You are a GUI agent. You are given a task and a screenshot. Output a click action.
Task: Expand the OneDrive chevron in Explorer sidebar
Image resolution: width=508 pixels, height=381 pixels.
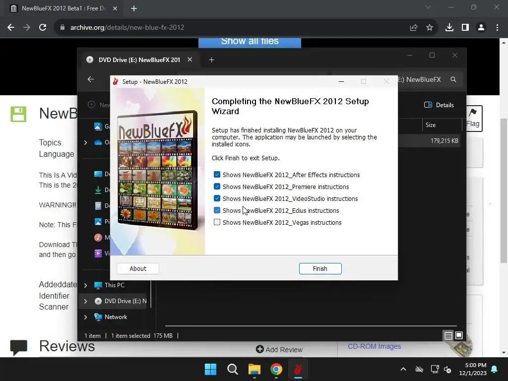pos(85,142)
